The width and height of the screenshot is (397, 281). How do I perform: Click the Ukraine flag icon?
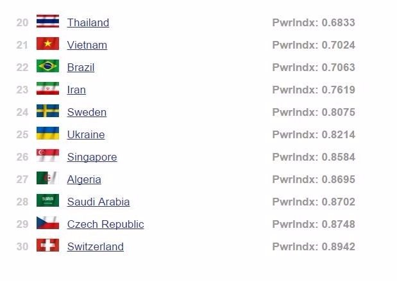pos(47,134)
